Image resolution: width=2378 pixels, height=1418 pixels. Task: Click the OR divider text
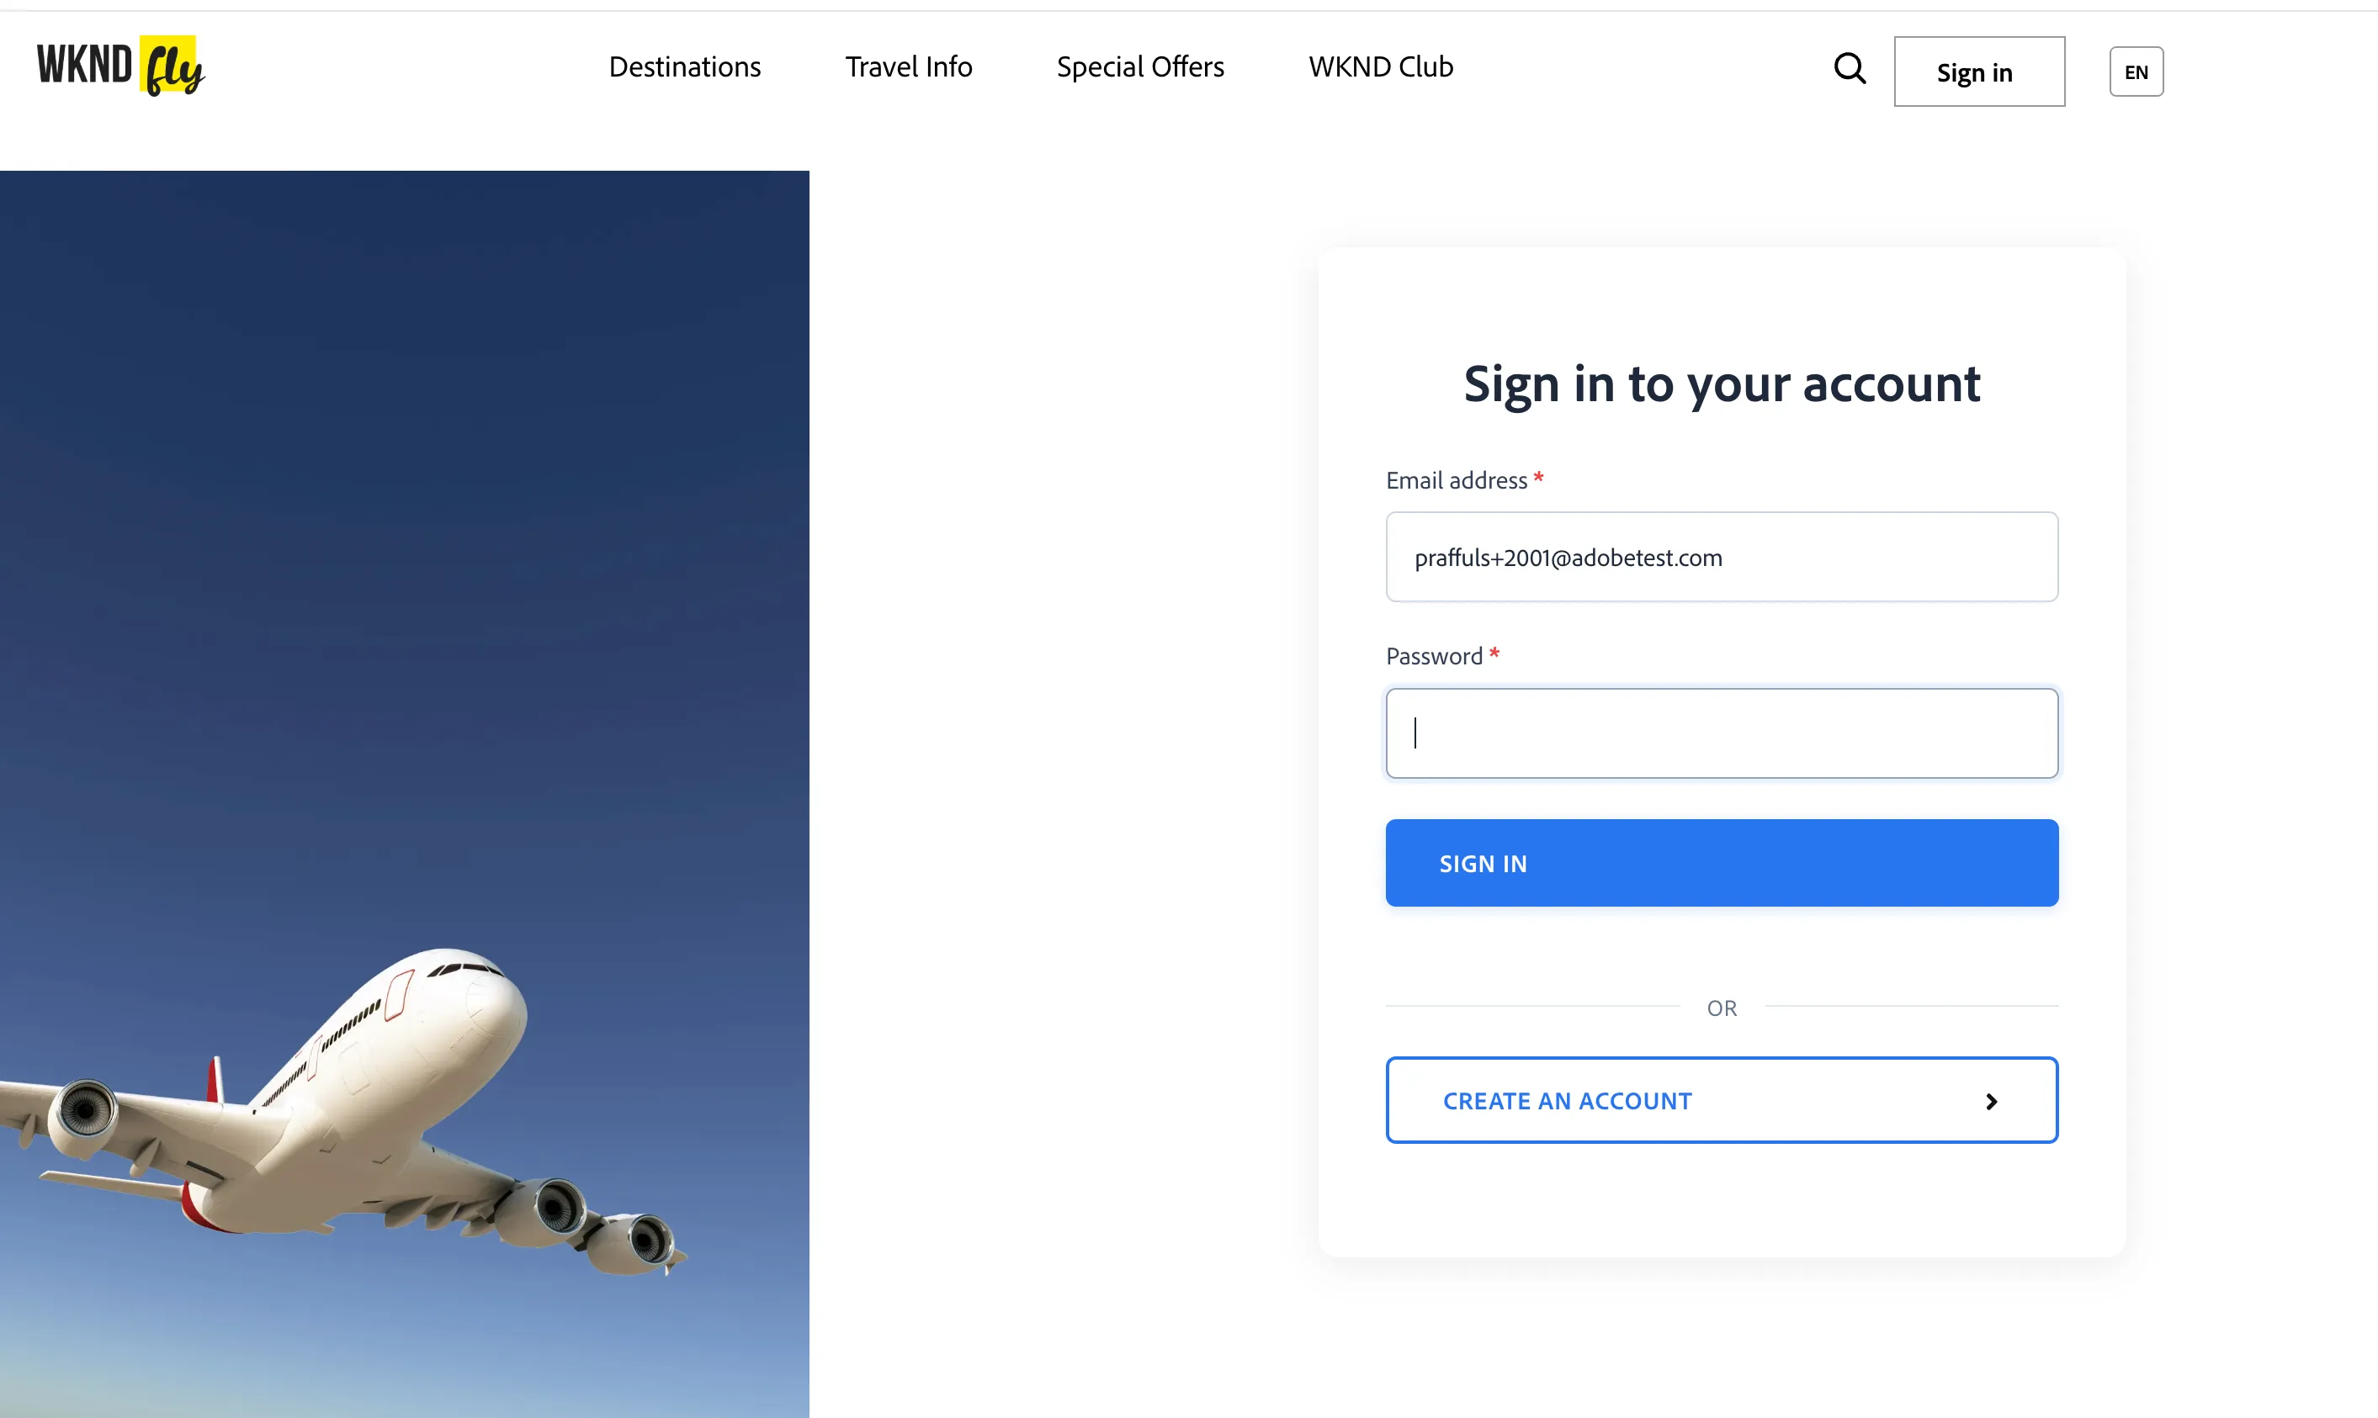click(1722, 1008)
